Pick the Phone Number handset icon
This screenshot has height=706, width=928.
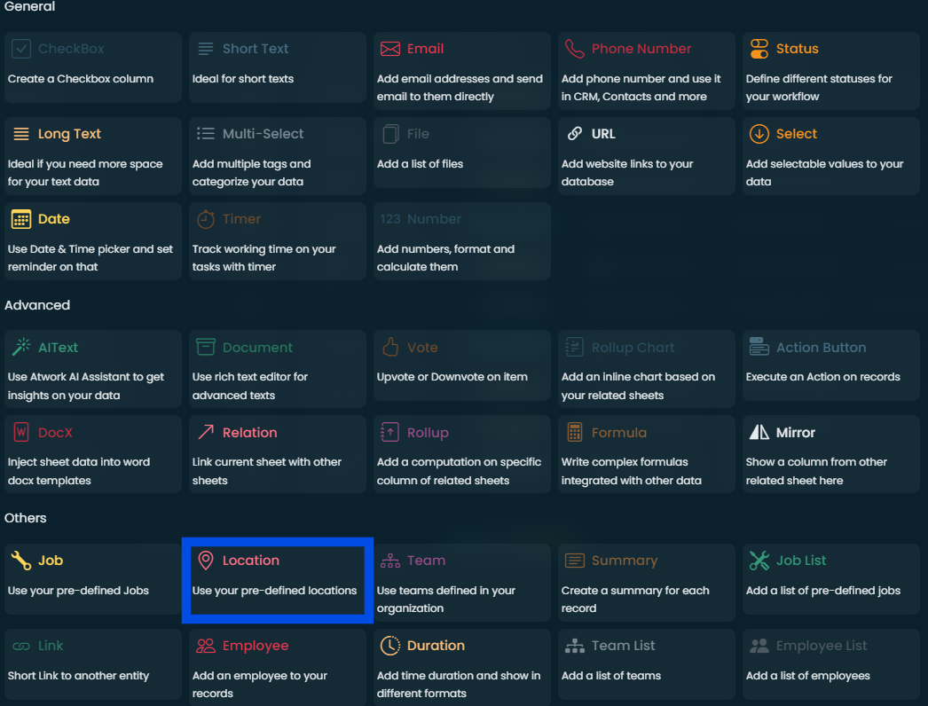coord(574,49)
